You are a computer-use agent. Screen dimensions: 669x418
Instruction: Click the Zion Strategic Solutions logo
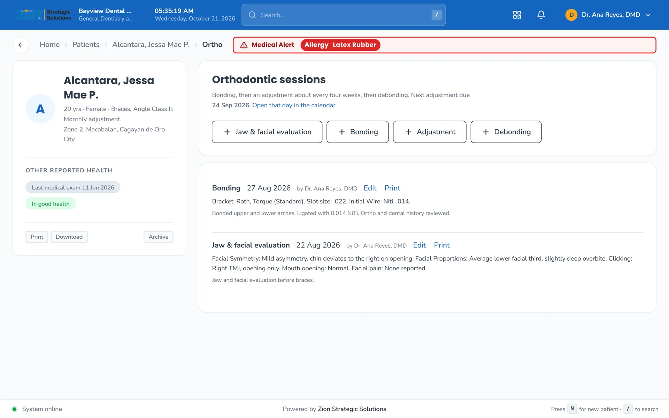(x=43, y=15)
